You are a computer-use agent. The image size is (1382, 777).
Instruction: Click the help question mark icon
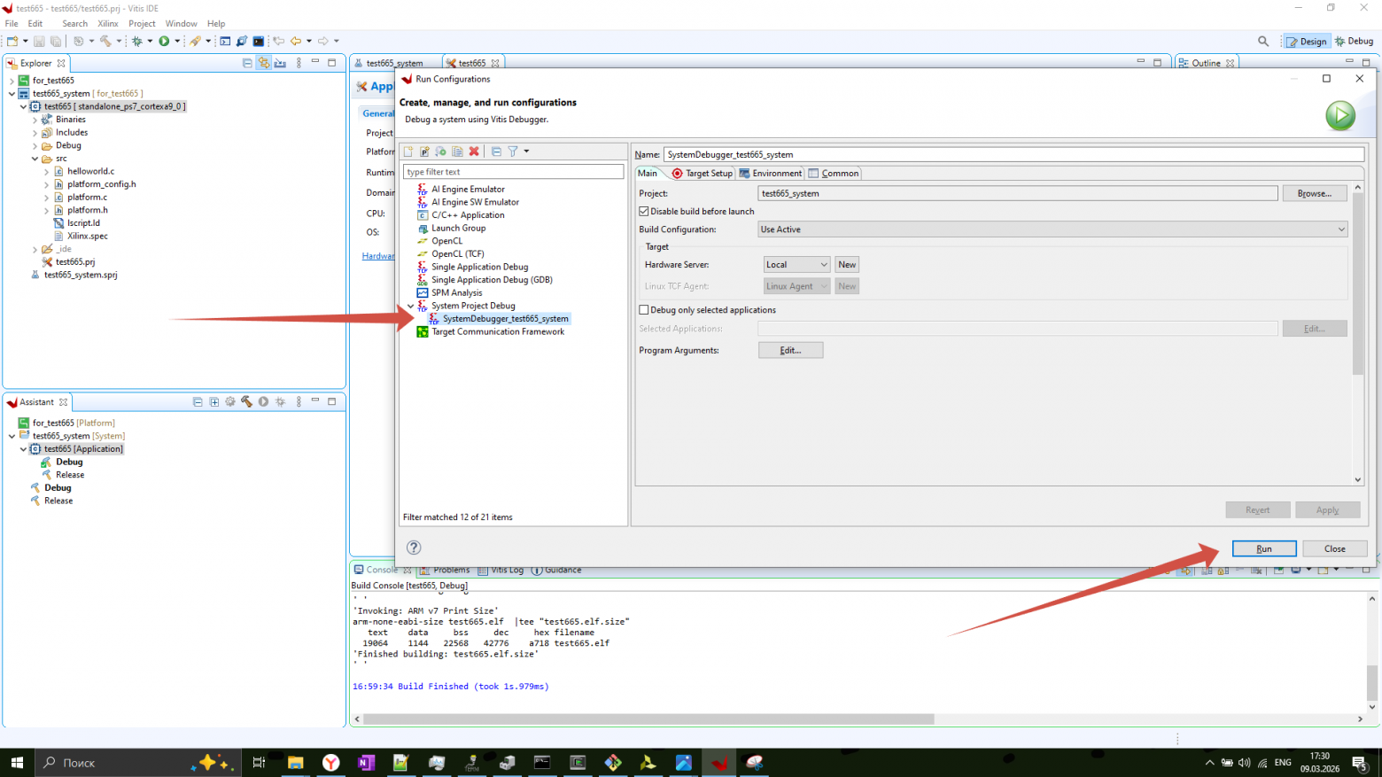[414, 548]
